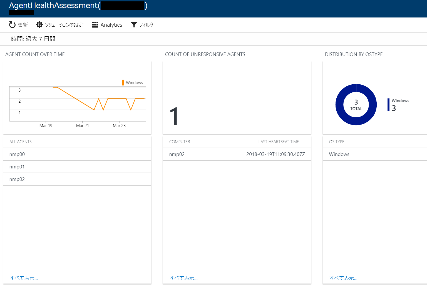Open the COUNT OF UNRESPONSIVE AGENTS panel

[205, 54]
